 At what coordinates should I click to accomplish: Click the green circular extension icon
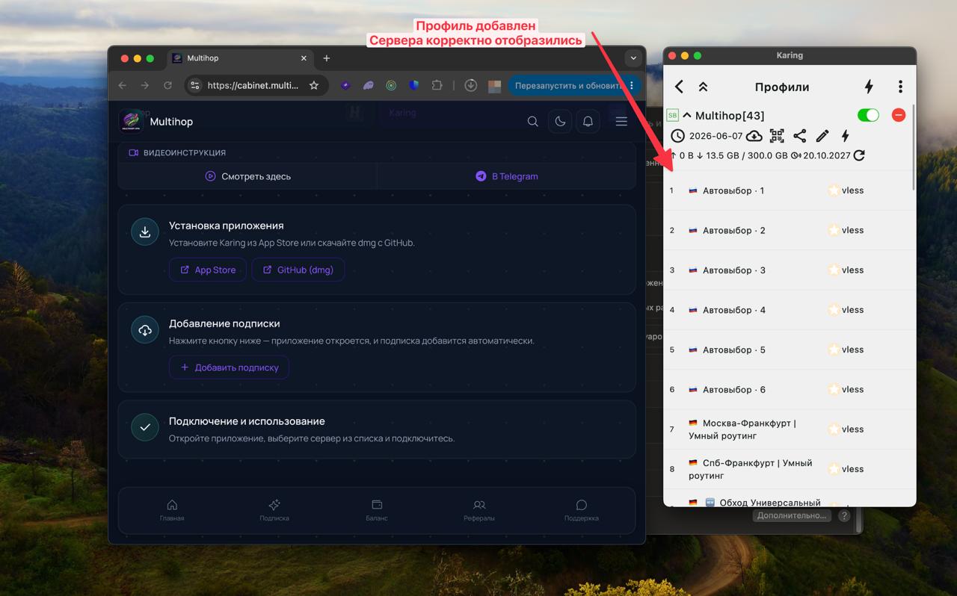(x=391, y=86)
